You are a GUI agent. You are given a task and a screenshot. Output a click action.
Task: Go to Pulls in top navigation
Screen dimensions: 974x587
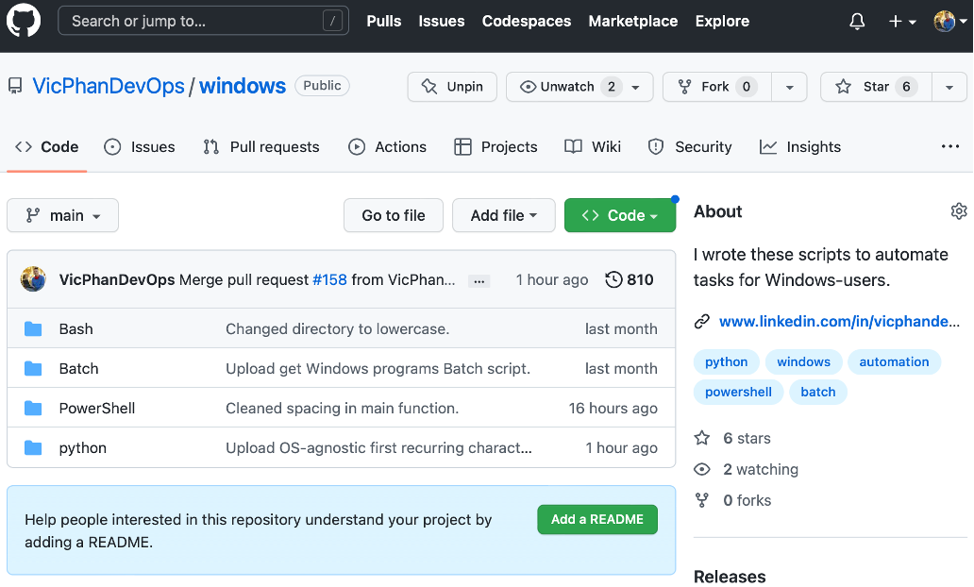(x=384, y=21)
